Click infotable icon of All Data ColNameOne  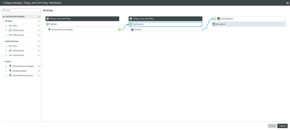10,30
